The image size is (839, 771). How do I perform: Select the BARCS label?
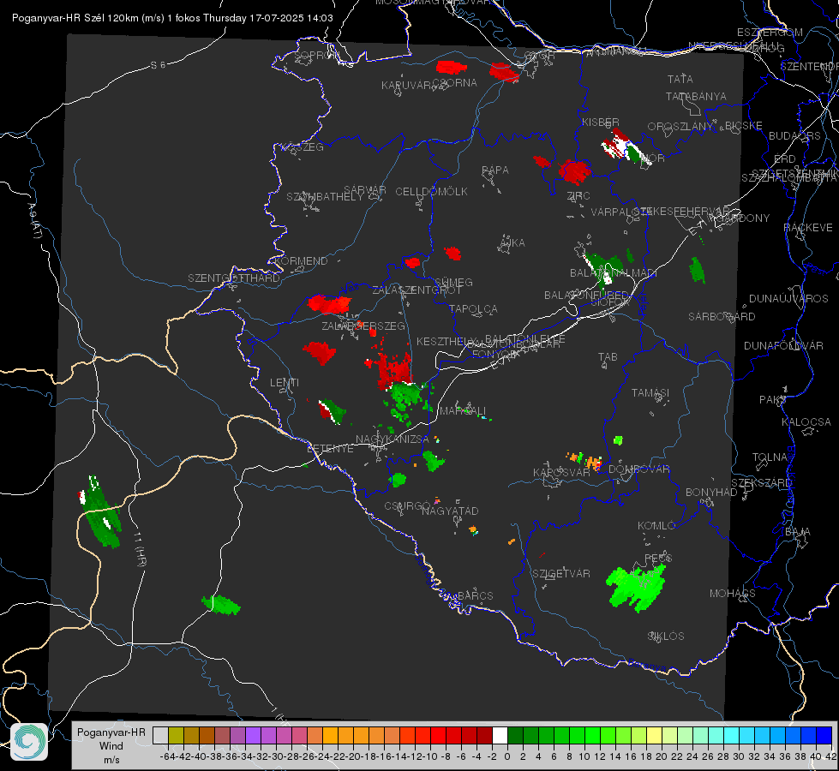(x=476, y=596)
